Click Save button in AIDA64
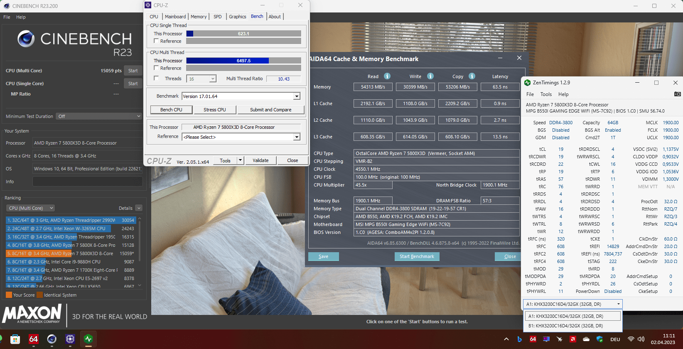 point(323,256)
